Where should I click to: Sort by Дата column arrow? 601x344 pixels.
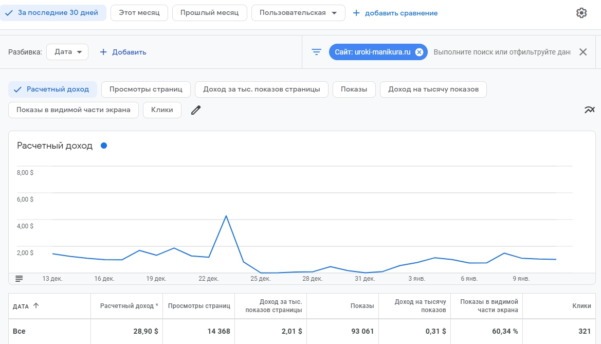click(x=35, y=305)
